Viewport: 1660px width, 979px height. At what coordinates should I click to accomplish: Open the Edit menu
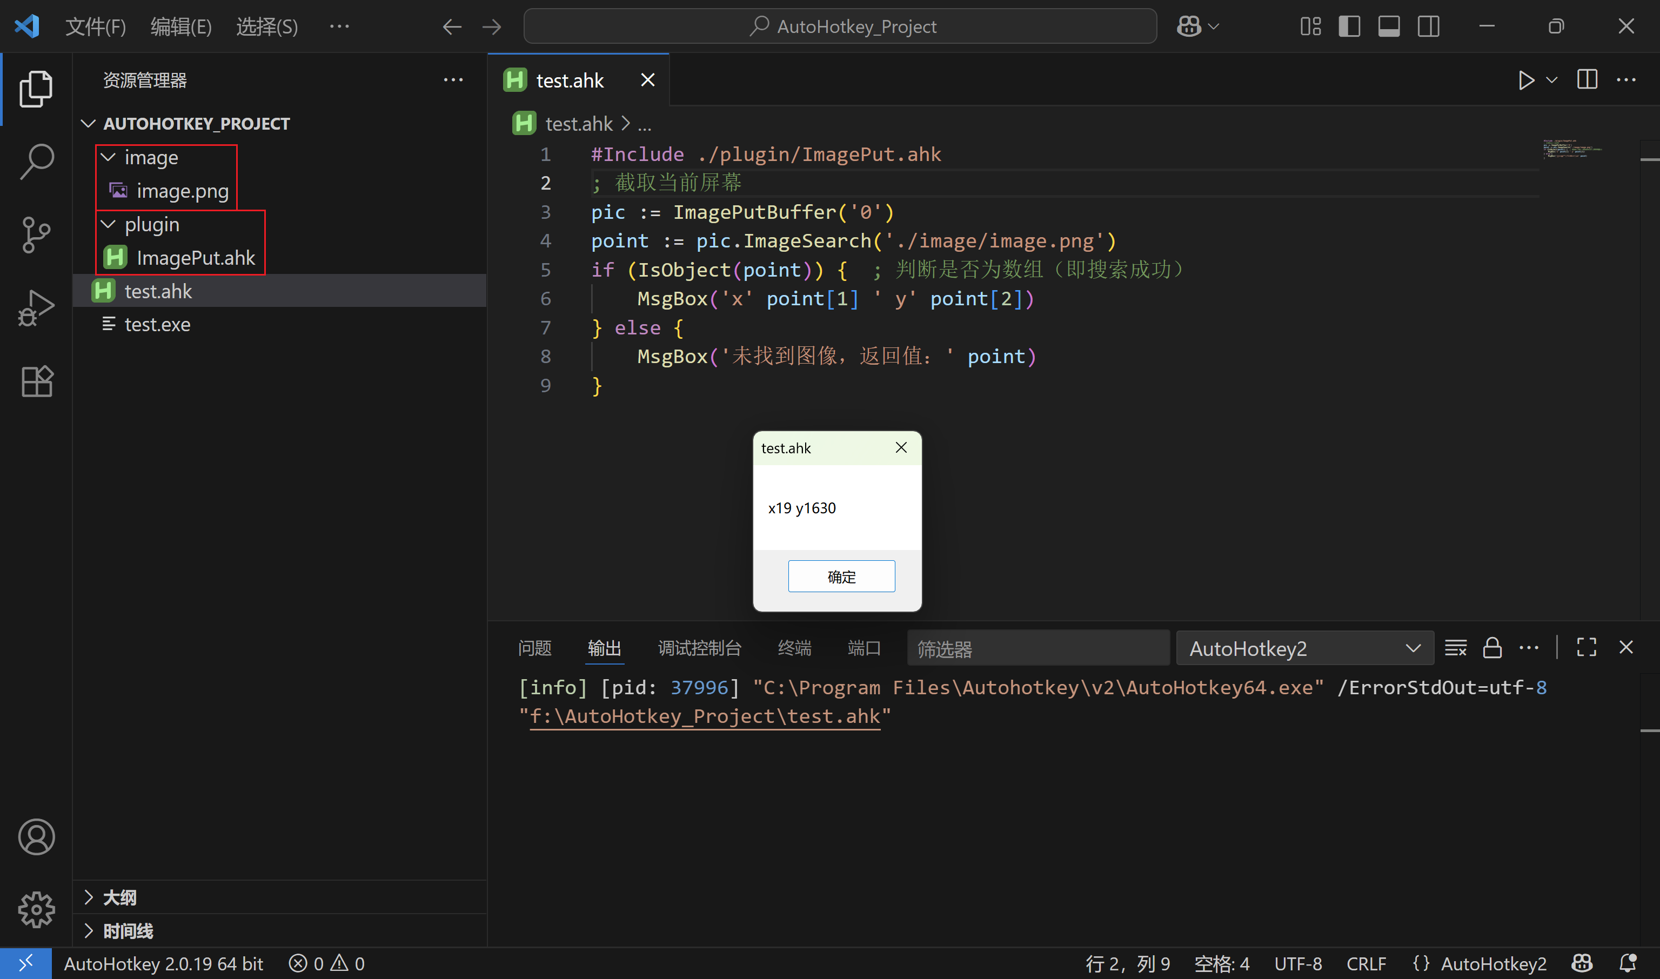click(181, 27)
